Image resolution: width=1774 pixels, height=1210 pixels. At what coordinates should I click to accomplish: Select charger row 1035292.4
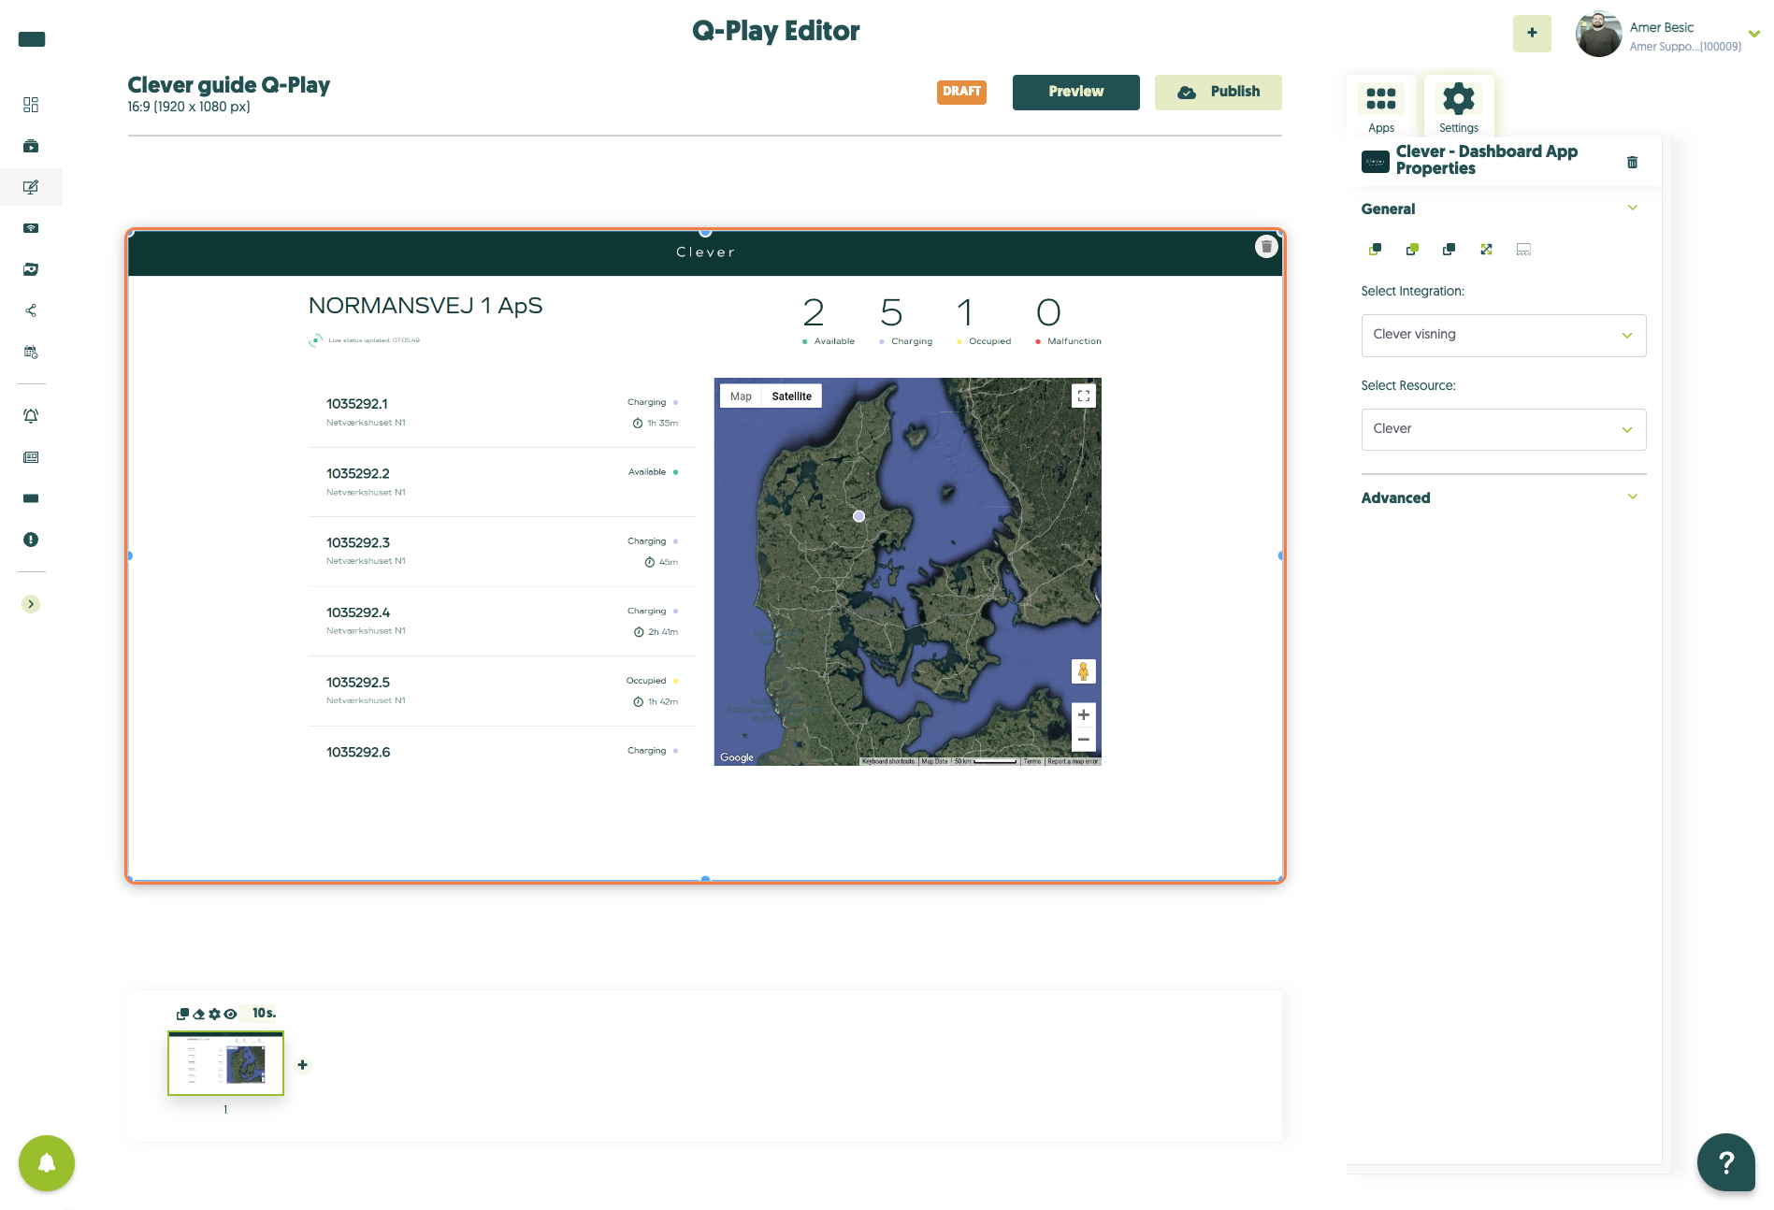(502, 622)
